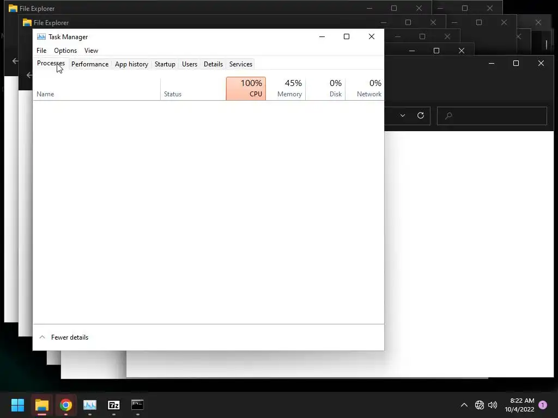Sort by the 0% Network column
Viewport: 558px width, 418px height.
(x=365, y=89)
